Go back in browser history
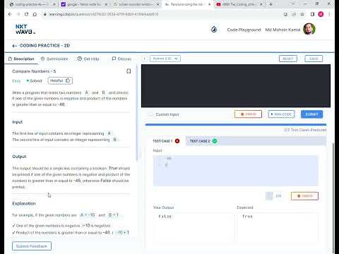Image resolution: width=339 pixels, height=254 pixels. tap(10, 14)
